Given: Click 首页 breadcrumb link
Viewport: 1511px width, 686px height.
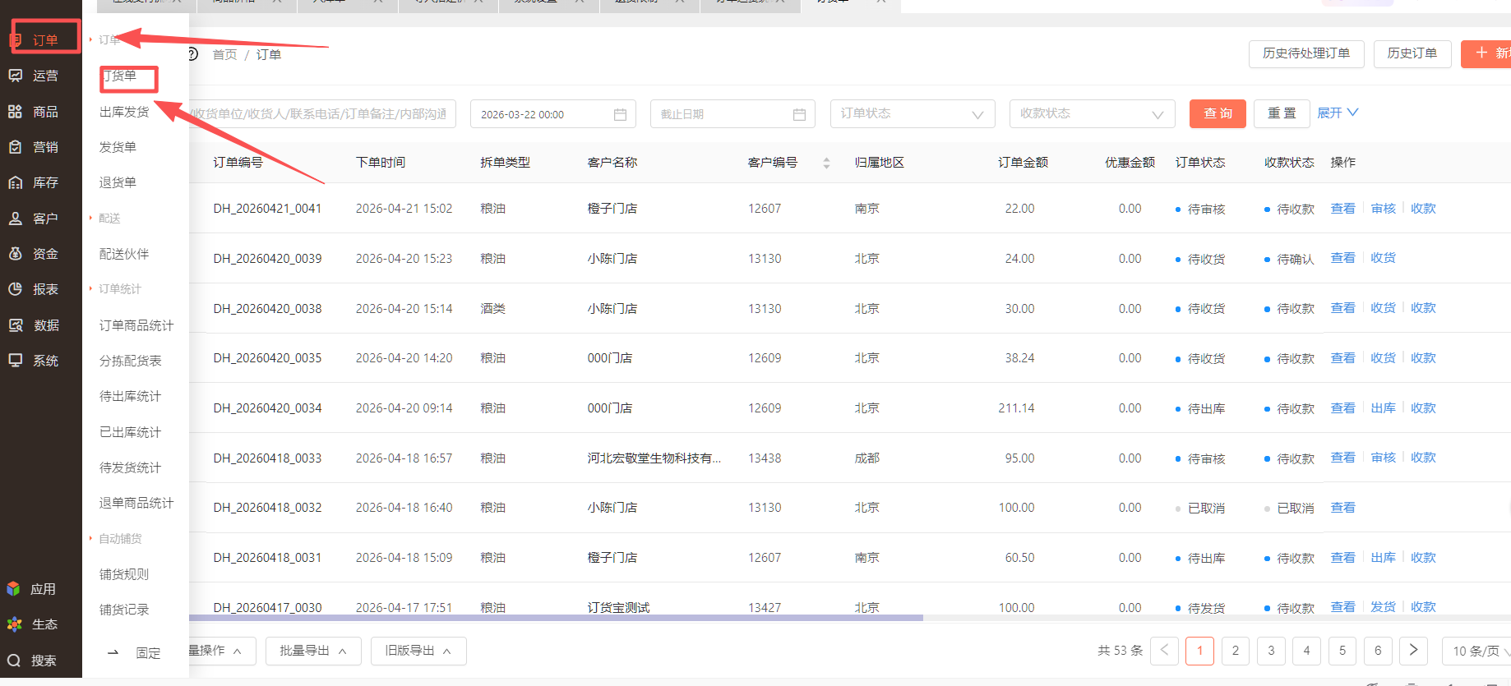Looking at the screenshot, I should coord(224,54).
